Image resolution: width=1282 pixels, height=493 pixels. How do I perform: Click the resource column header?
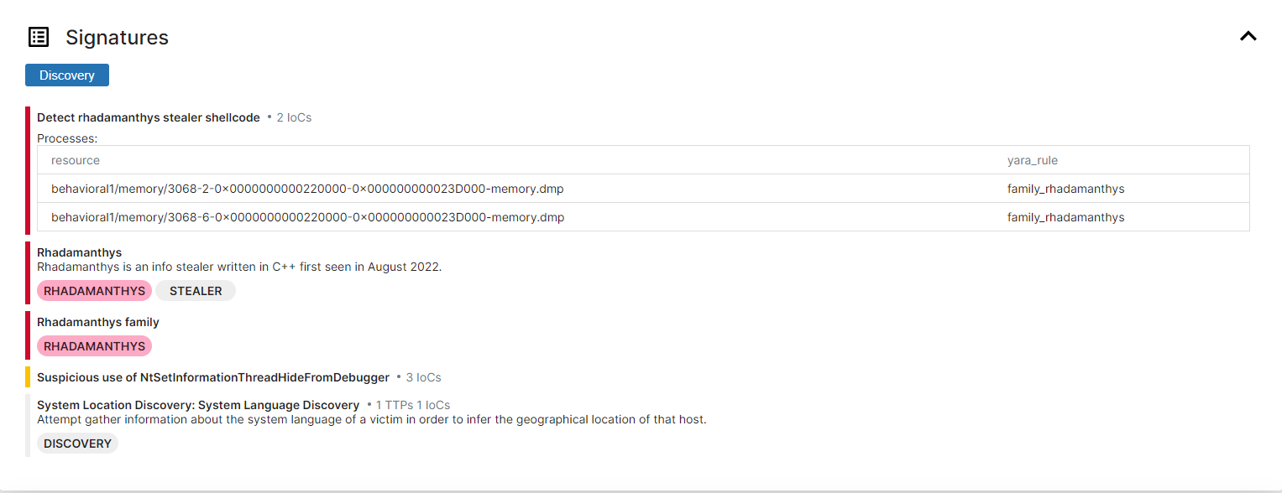[x=76, y=160]
